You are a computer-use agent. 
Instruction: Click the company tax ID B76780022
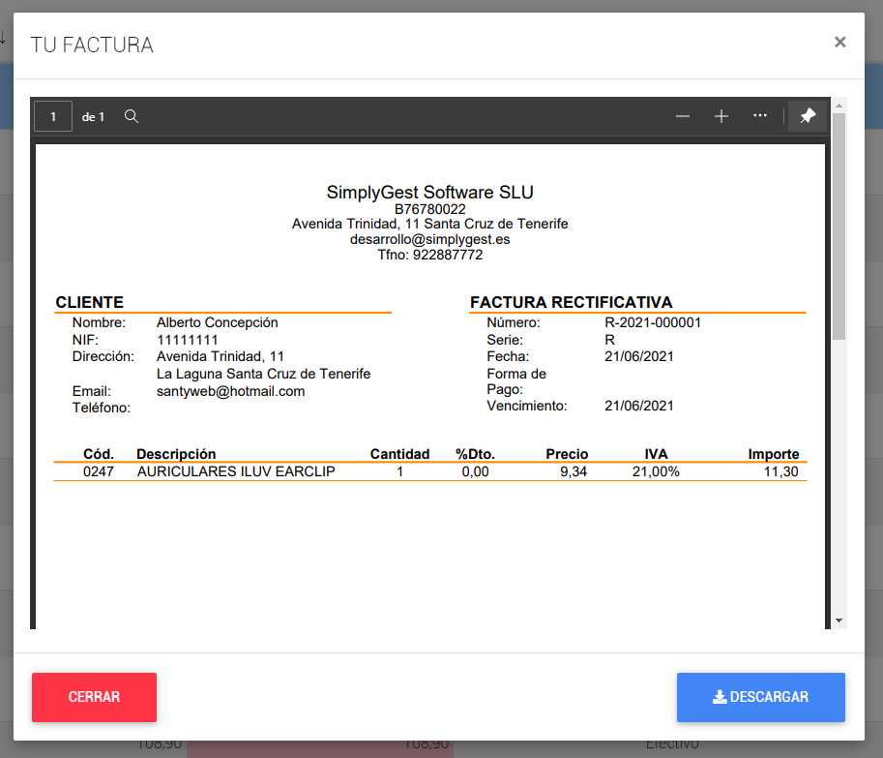[x=429, y=209]
